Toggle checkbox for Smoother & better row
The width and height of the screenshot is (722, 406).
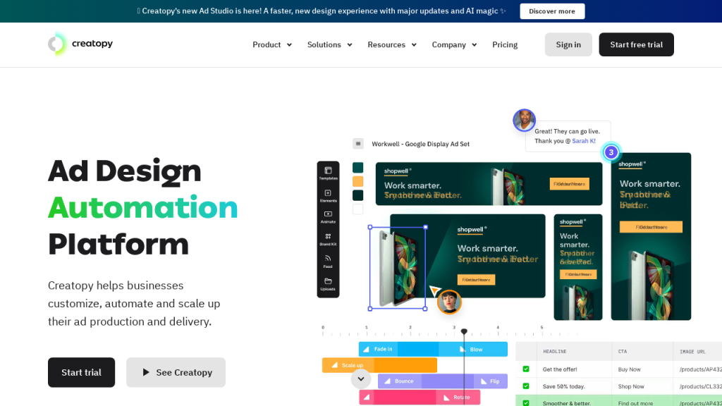(x=526, y=403)
